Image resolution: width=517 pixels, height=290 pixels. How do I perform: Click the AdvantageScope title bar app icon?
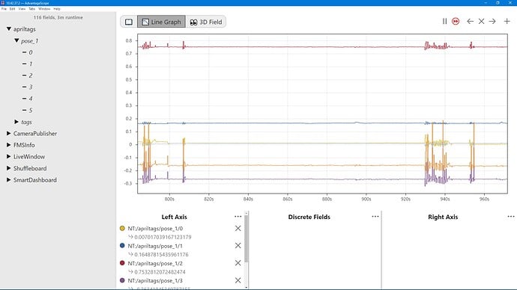3,3
